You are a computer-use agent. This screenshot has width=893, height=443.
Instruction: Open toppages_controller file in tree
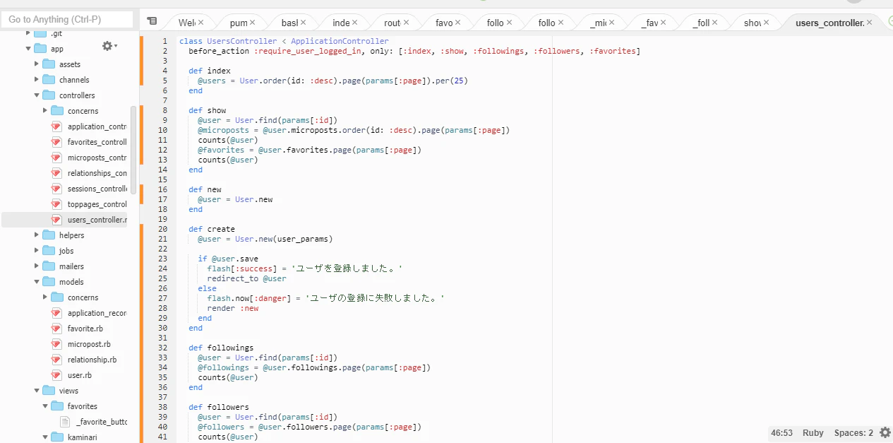pyautogui.click(x=97, y=204)
